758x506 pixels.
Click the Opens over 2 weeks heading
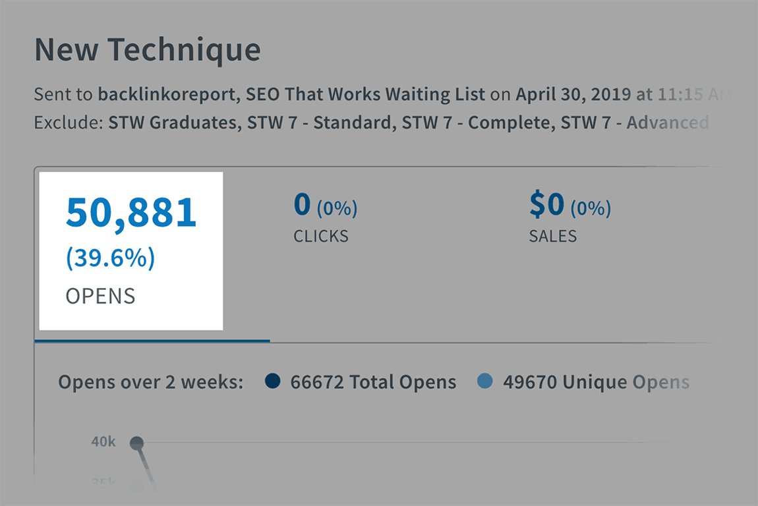(x=150, y=382)
